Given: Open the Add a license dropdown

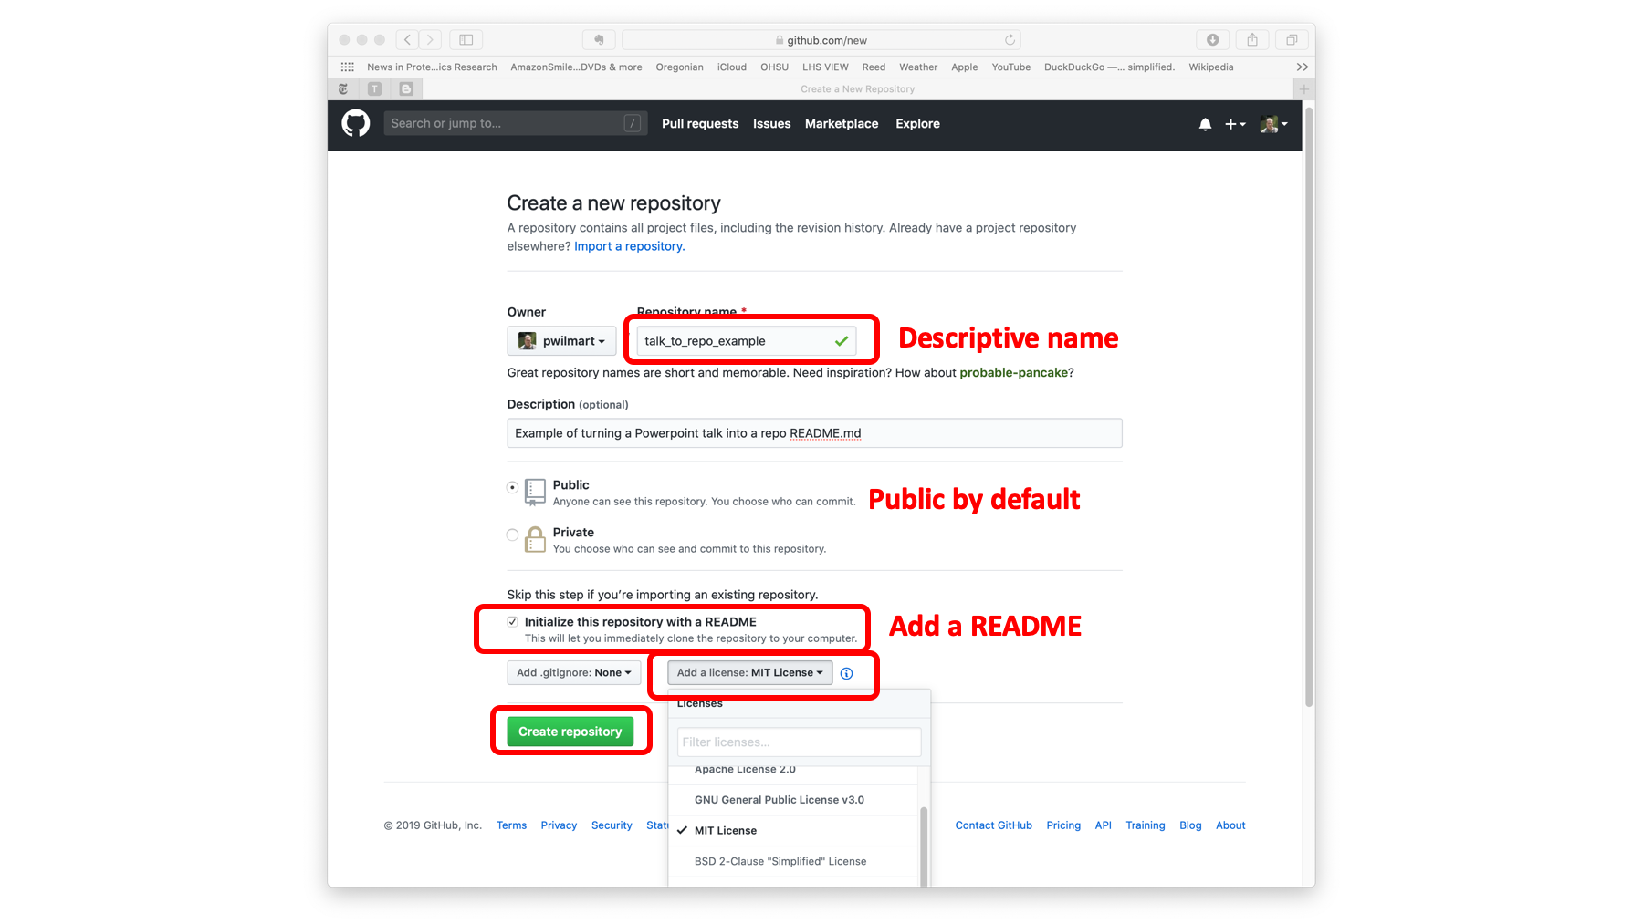Looking at the screenshot, I should pyautogui.click(x=749, y=673).
